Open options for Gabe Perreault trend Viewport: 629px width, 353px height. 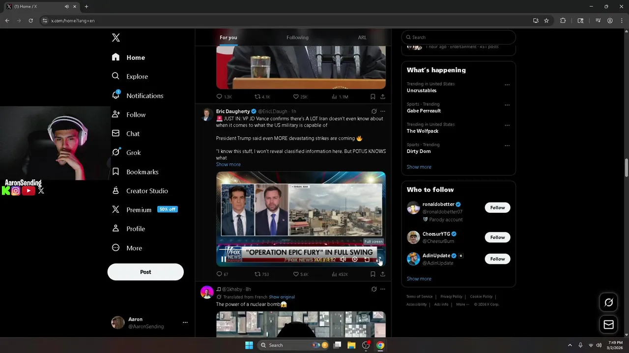point(507,105)
